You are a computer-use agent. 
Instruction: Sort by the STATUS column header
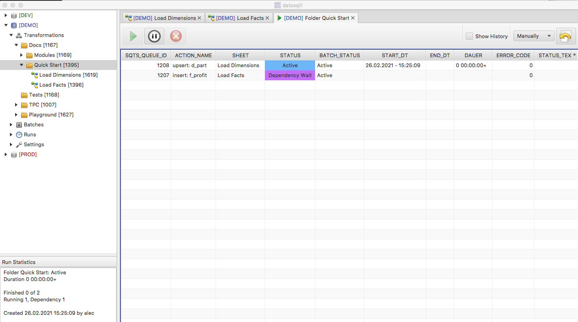pyautogui.click(x=290, y=55)
